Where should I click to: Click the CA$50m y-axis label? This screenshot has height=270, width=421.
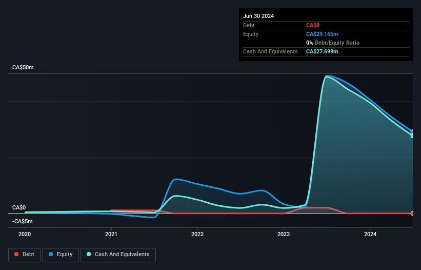coord(23,67)
